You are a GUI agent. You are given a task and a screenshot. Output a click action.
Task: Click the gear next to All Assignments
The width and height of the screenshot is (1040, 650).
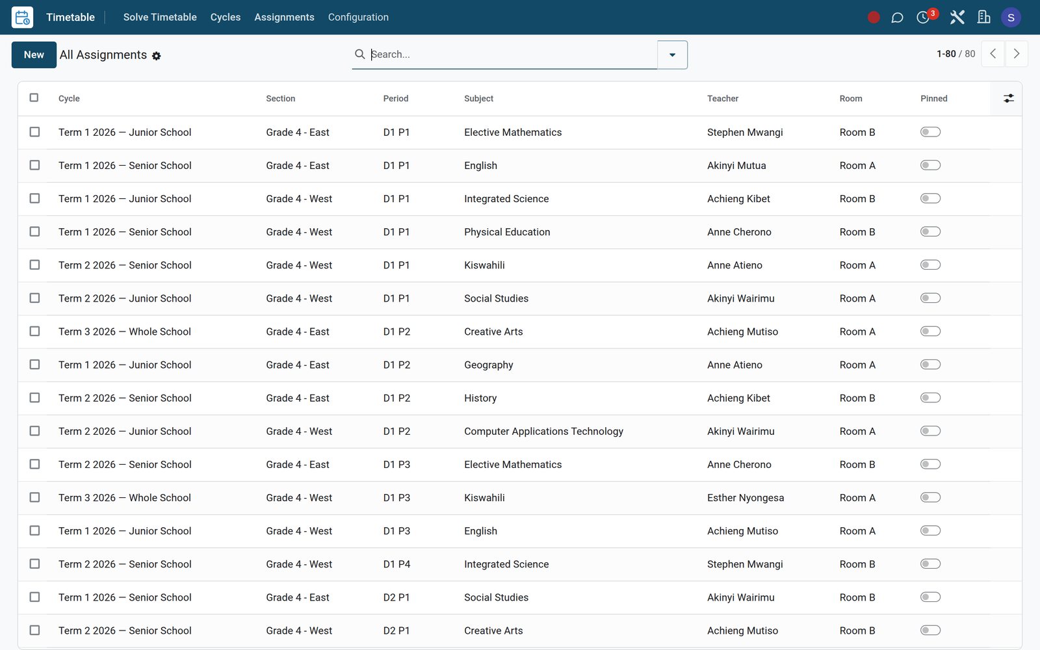(157, 57)
